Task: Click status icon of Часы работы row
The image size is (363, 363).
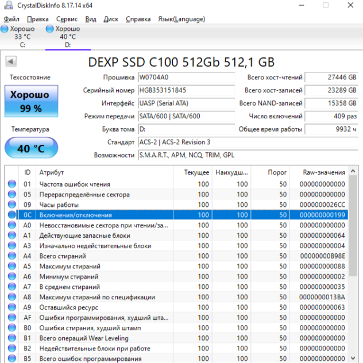Action: coord(12,204)
